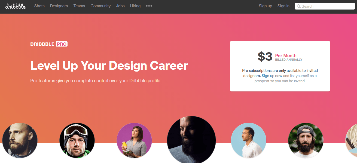Click the Sign in link

283,6
